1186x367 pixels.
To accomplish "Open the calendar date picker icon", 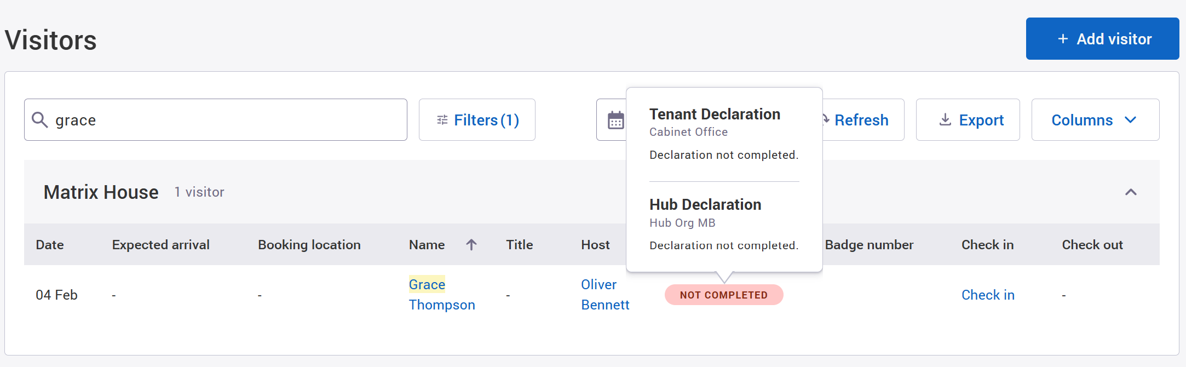I will (x=615, y=120).
